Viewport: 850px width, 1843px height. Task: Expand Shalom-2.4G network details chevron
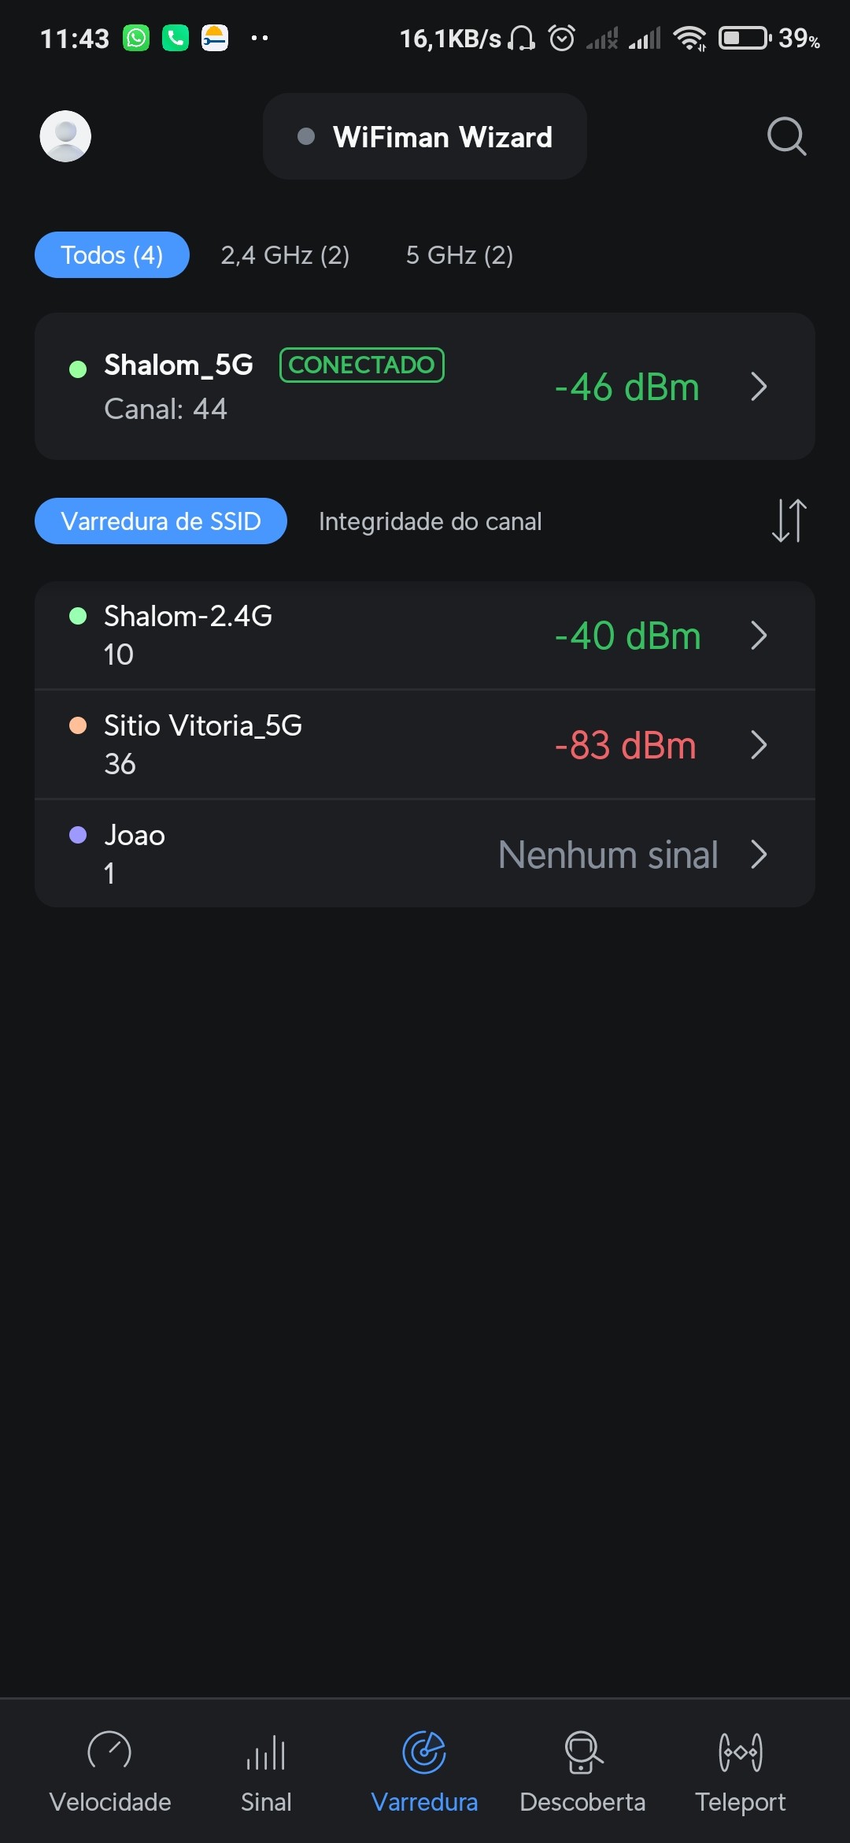[759, 636]
